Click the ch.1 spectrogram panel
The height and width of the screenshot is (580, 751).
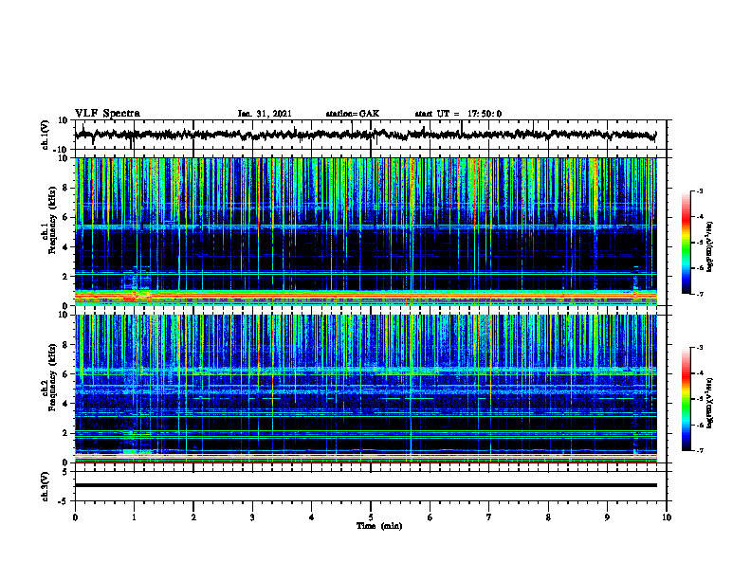366,231
